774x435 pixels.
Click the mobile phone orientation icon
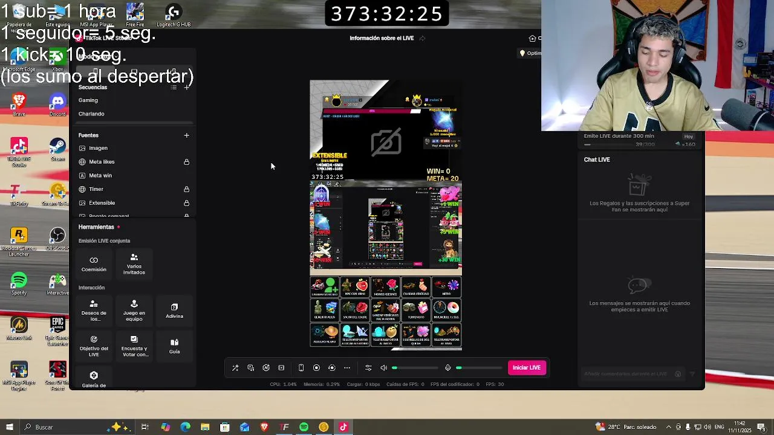click(301, 367)
